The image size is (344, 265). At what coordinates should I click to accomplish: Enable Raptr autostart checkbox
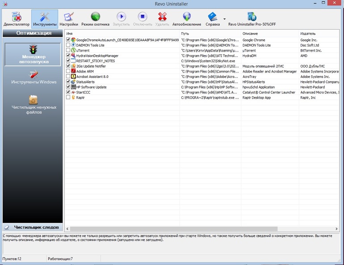point(68,97)
